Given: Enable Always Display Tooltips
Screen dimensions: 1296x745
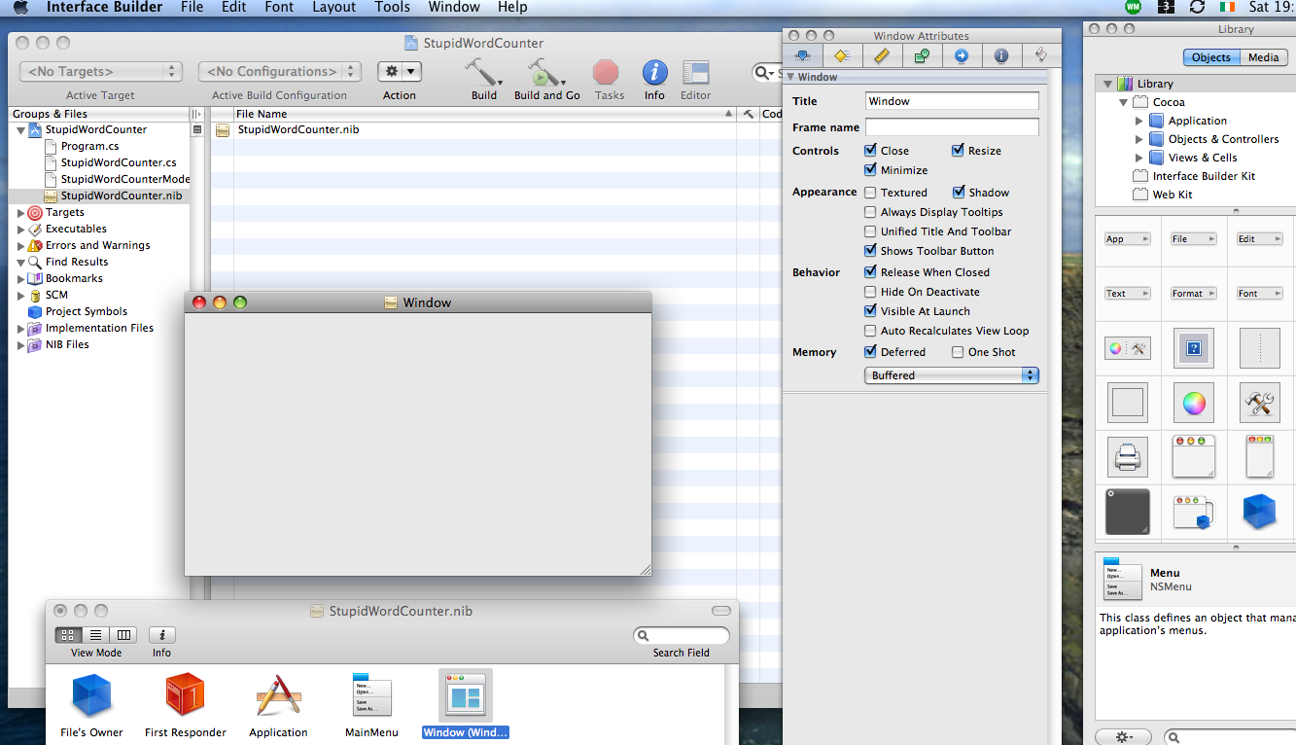Looking at the screenshot, I should [x=870, y=212].
